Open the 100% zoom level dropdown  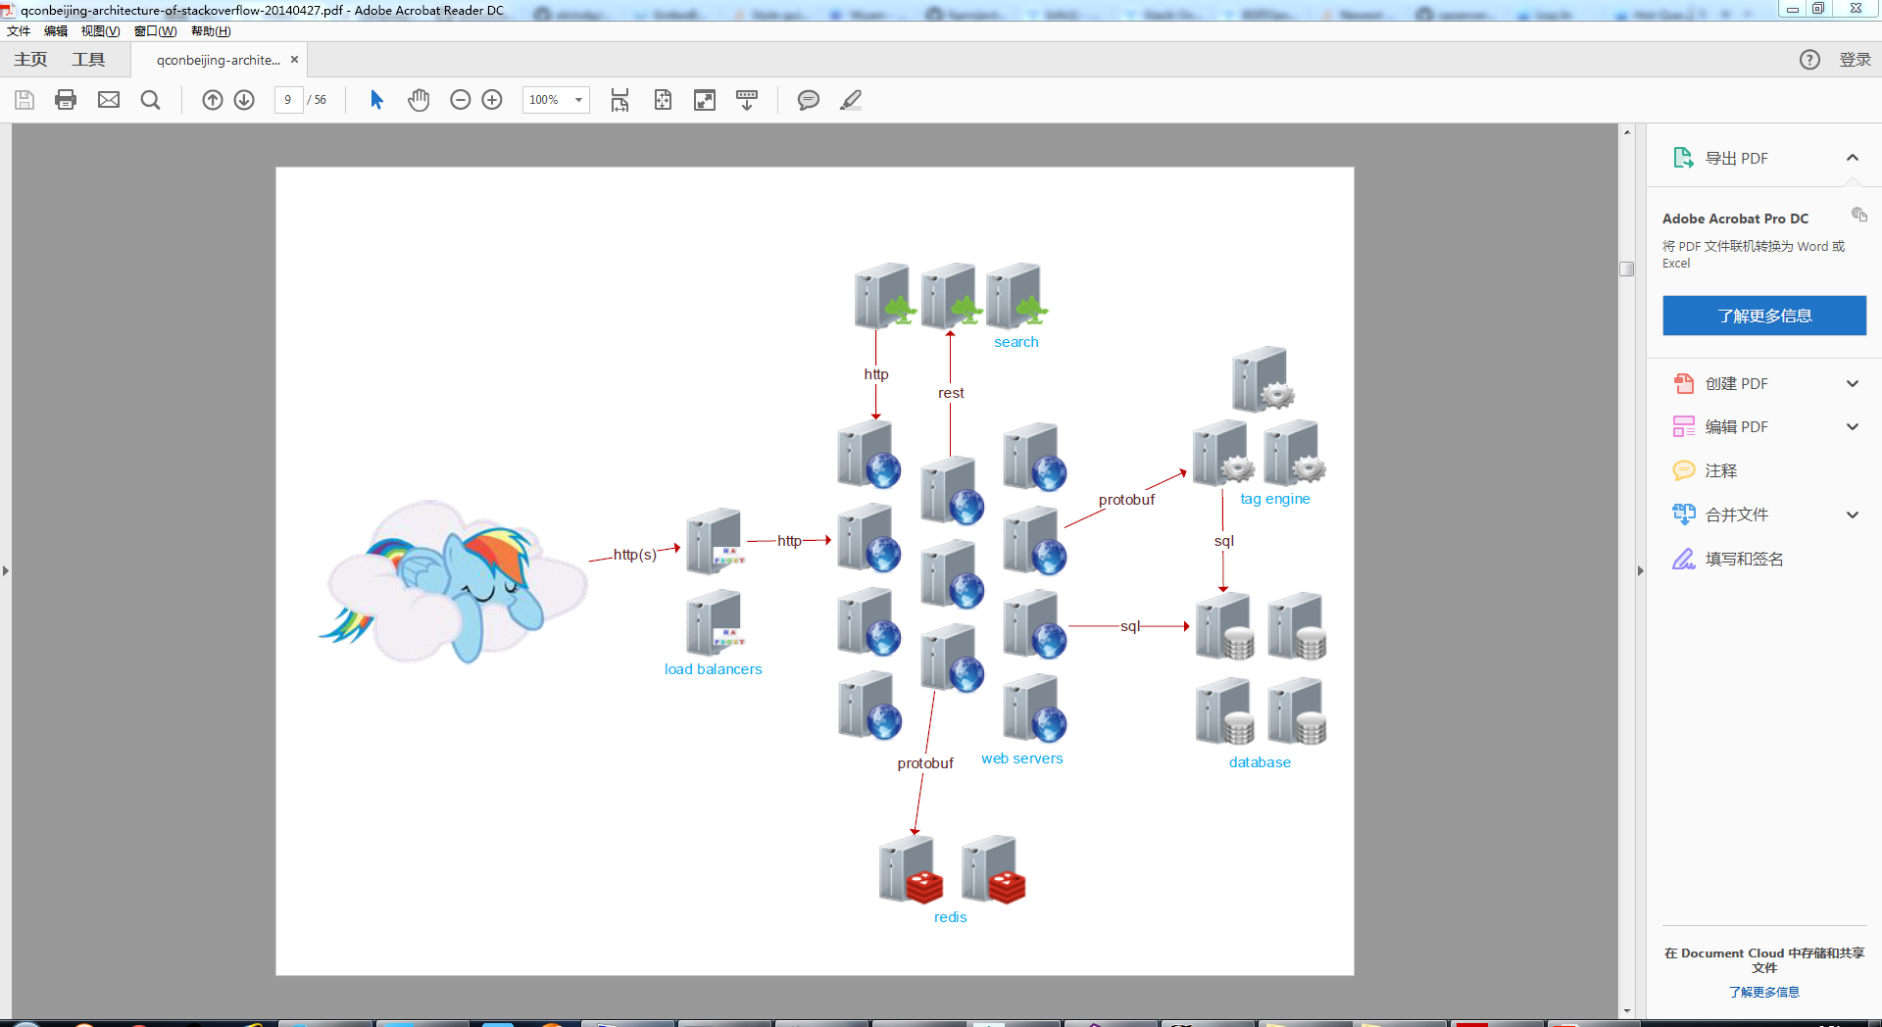click(578, 100)
